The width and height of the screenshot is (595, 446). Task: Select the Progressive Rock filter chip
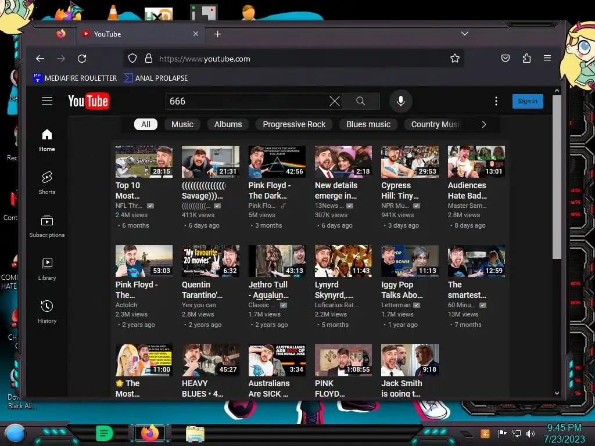[293, 124]
